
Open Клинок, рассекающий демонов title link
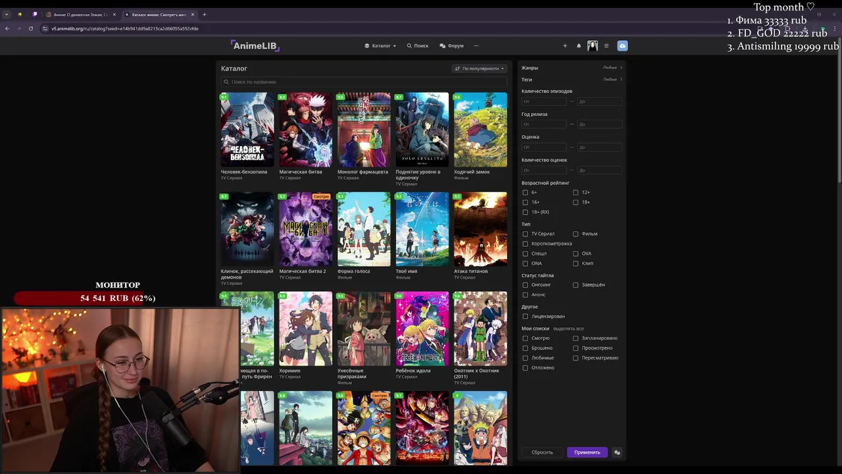point(247,274)
